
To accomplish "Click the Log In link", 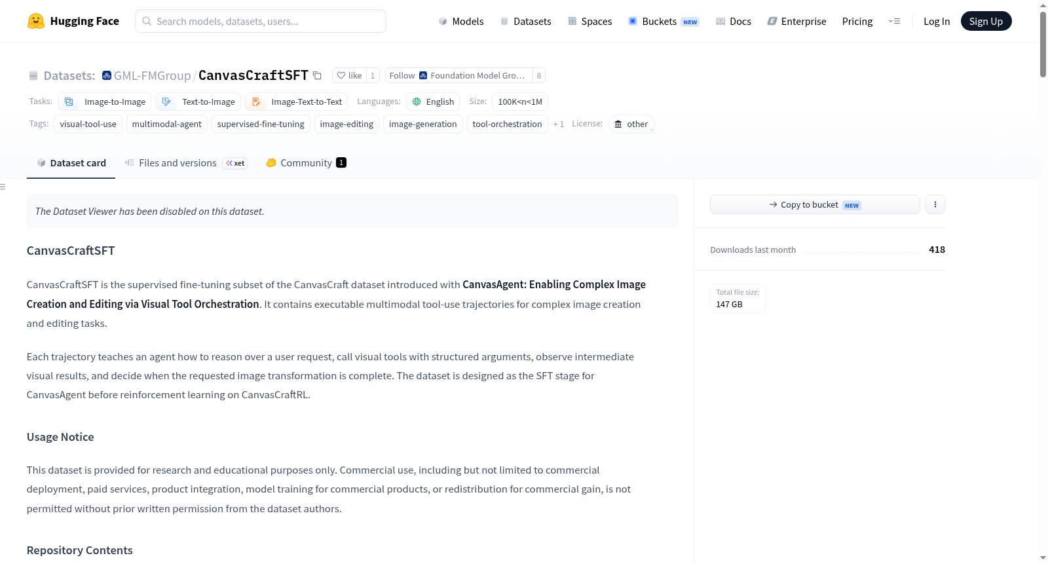I will 937,21.
